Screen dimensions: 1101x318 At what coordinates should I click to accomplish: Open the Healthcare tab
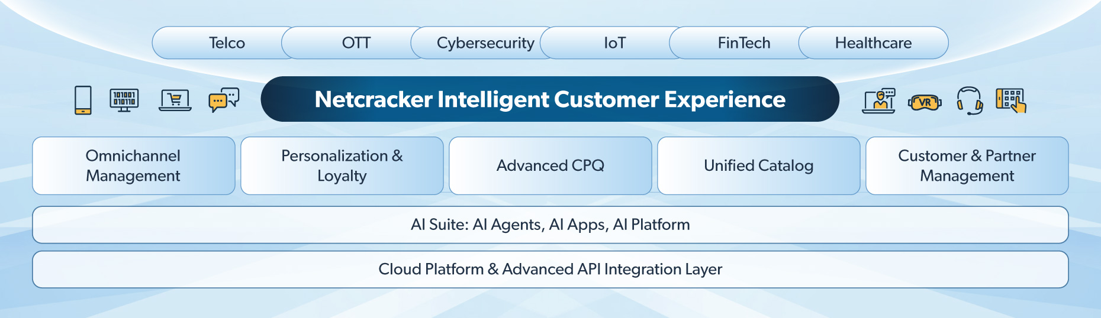tap(873, 43)
